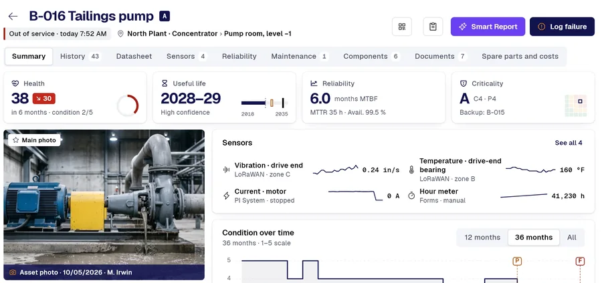The width and height of the screenshot is (602, 283).
Task: Go back using the left arrow
Action: (x=13, y=16)
